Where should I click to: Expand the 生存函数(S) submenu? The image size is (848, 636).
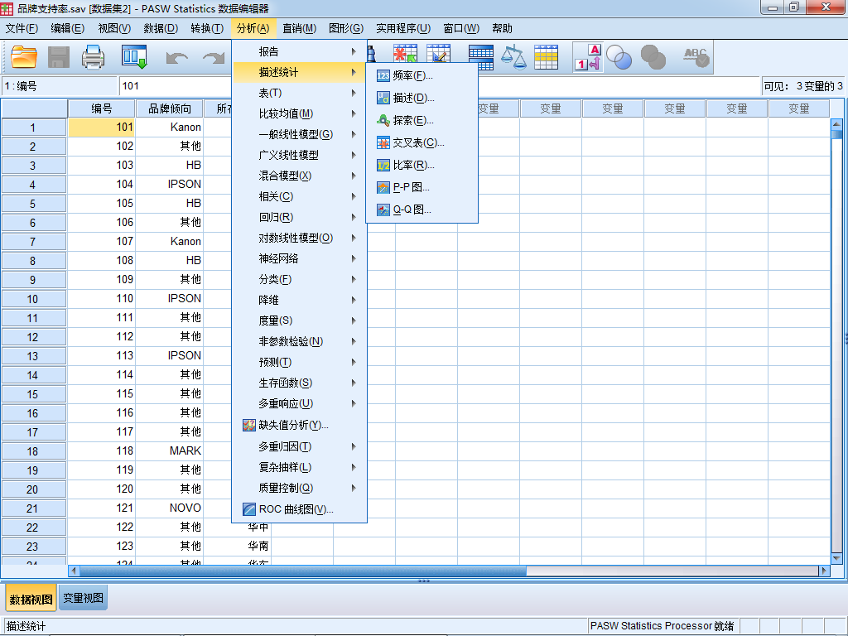pos(299,383)
